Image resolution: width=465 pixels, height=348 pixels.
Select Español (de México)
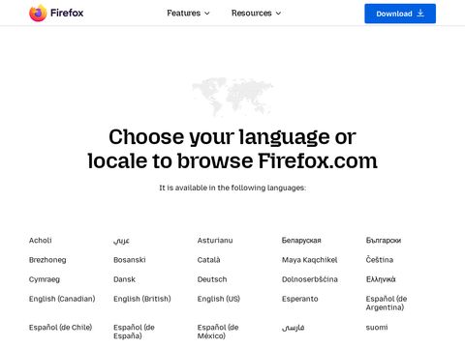coord(218,332)
